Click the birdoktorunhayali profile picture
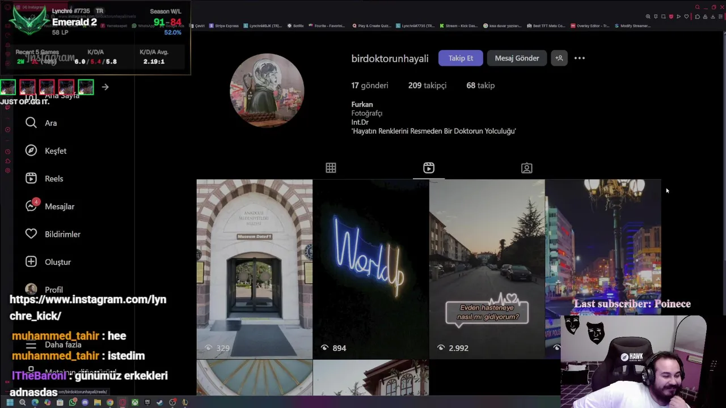The image size is (726, 408). (267, 90)
